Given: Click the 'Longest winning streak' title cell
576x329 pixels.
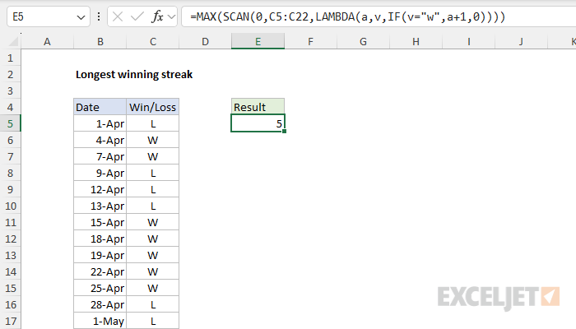Looking at the screenshot, I should [134, 75].
